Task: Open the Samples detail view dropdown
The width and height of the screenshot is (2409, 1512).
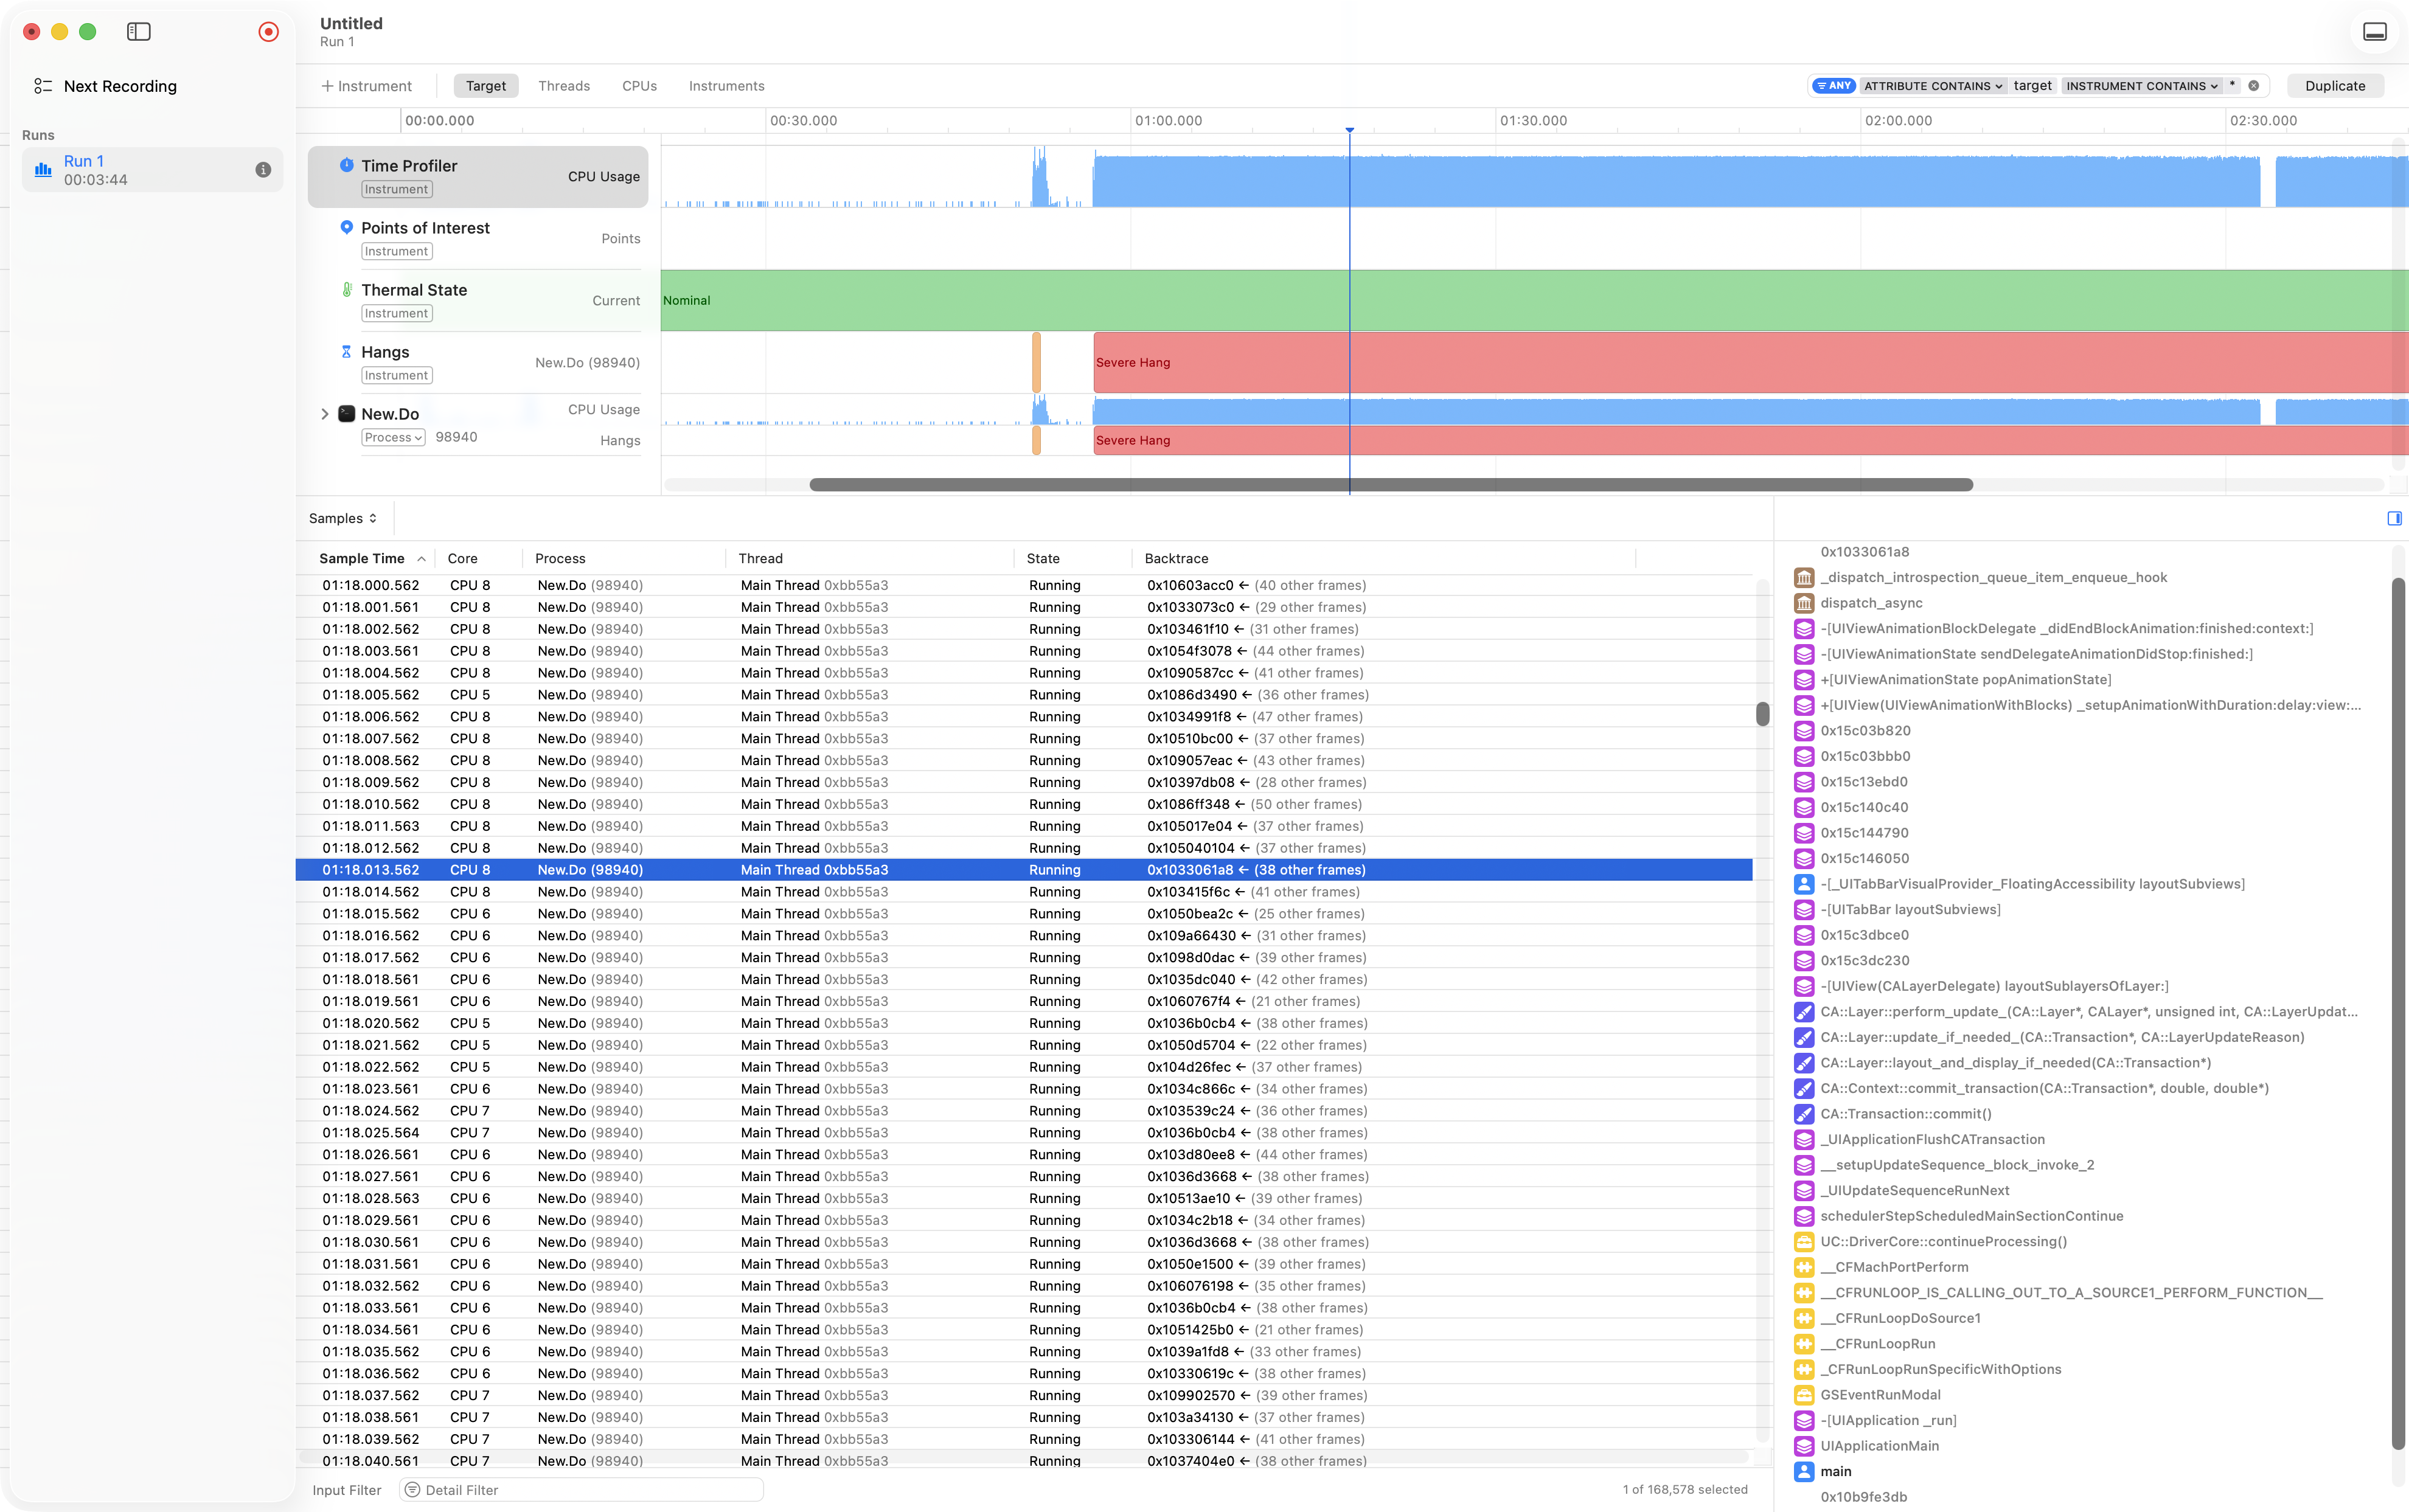Action: point(343,518)
